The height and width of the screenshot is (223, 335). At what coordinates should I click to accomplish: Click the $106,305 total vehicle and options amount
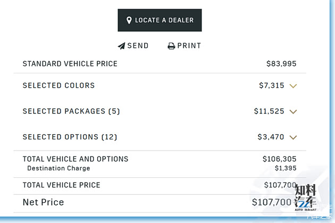click(279, 159)
